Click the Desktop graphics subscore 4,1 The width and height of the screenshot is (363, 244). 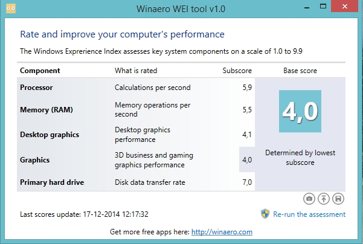click(x=247, y=135)
